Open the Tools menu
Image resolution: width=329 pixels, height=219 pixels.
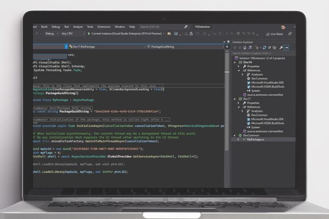click(x=90, y=27)
